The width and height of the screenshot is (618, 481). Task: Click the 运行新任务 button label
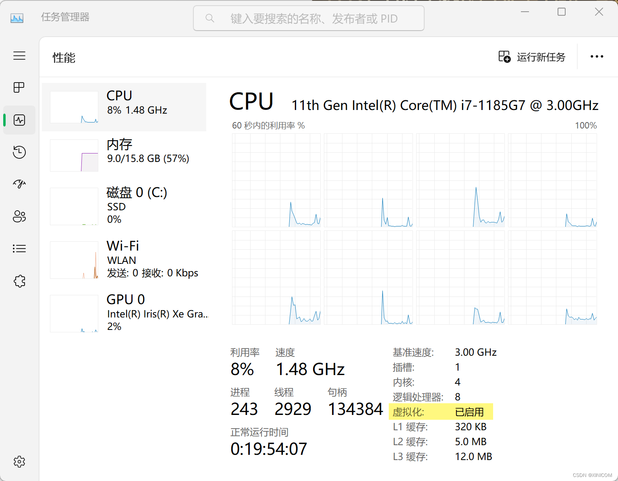[541, 57]
